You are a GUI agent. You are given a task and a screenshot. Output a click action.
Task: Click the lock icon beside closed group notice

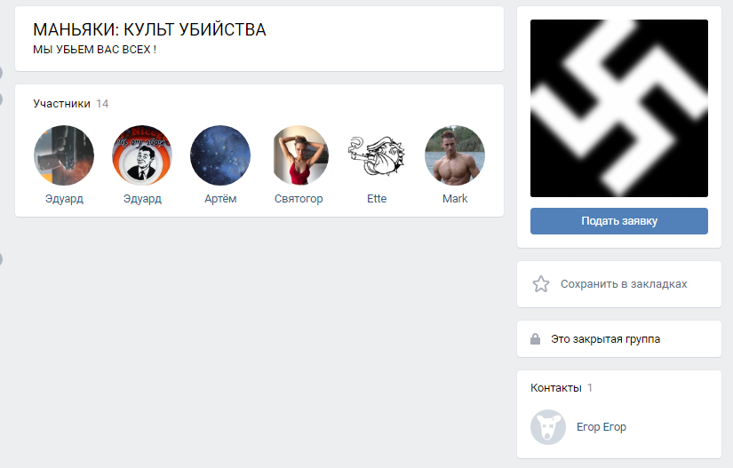pos(535,338)
